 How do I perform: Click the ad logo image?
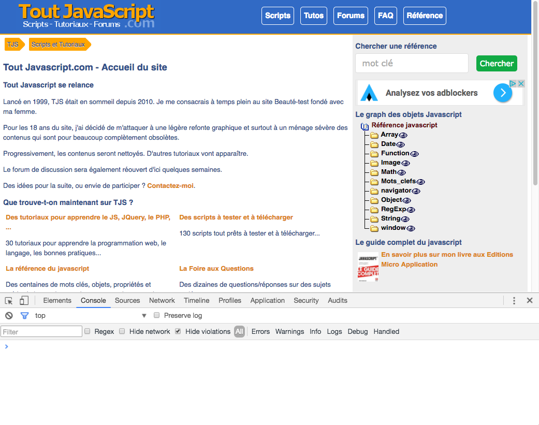click(369, 93)
